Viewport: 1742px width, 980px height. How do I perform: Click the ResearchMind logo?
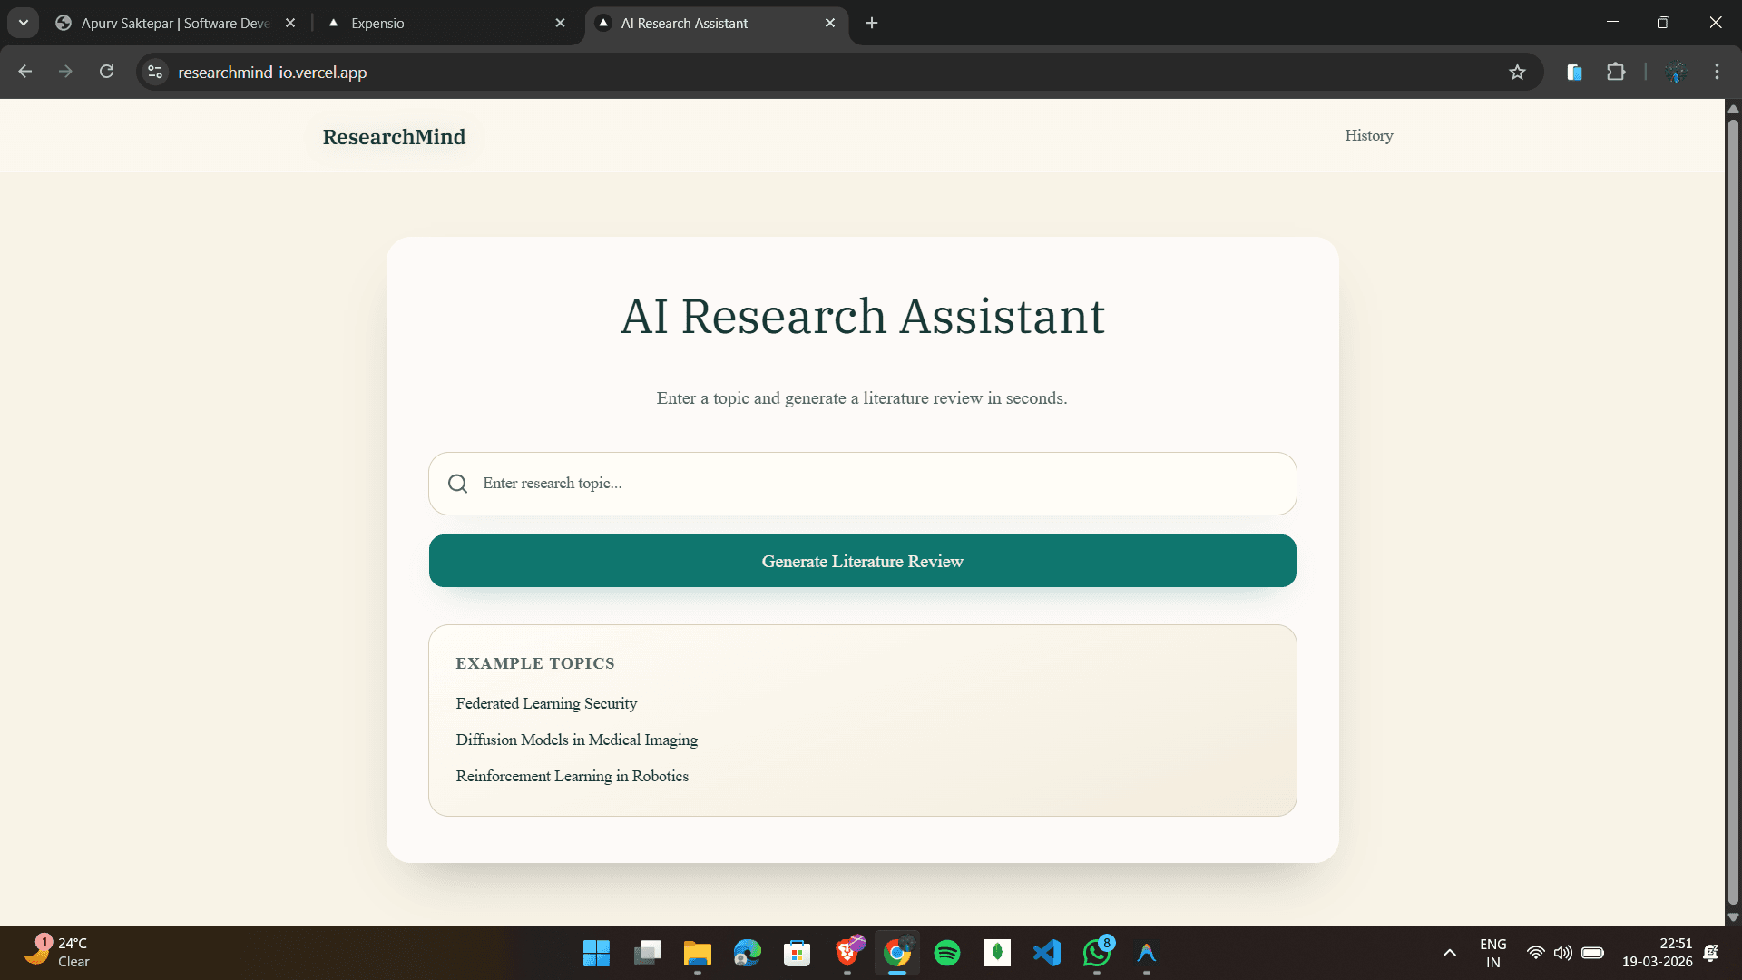[x=394, y=136]
